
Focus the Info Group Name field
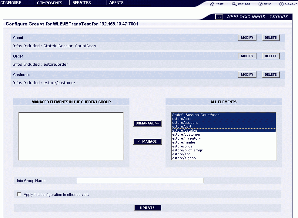[140, 180]
